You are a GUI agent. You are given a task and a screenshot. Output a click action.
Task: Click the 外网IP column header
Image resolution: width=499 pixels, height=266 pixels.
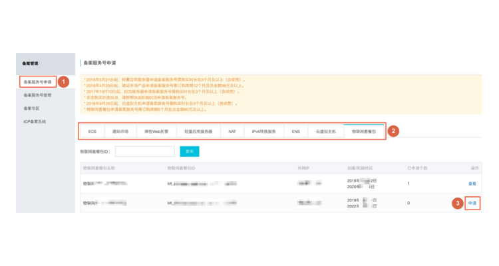[303, 168]
